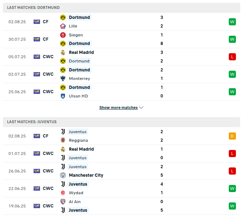Click the orange D badge for Juventus vs Reggiana
The height and width of the screenshot is (216, 242).
click(232, 136)
